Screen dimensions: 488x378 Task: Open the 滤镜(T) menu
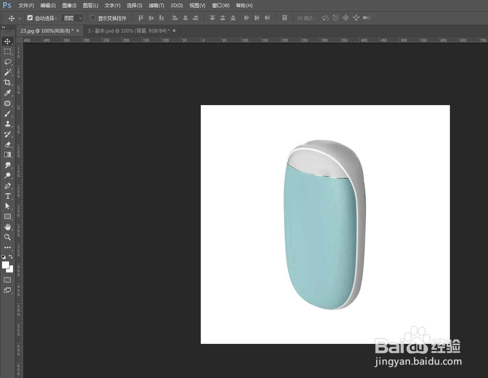(x=156, y=6)
